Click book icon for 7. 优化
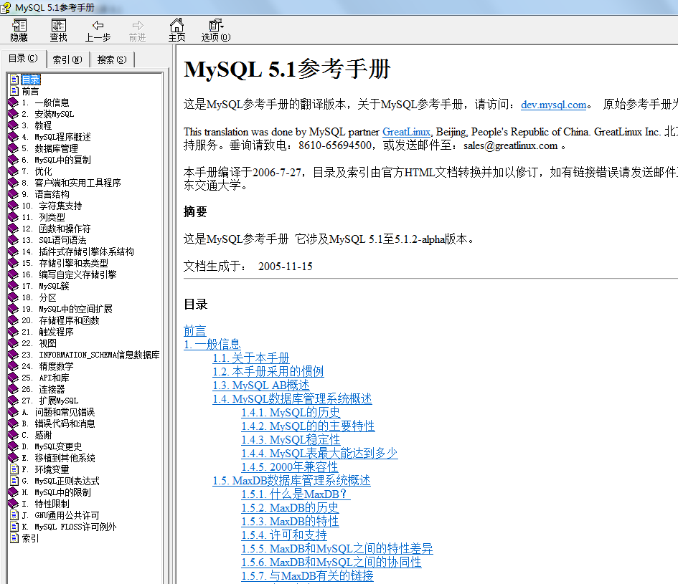This screenshot has width=678, height=584. pos(14,171)
